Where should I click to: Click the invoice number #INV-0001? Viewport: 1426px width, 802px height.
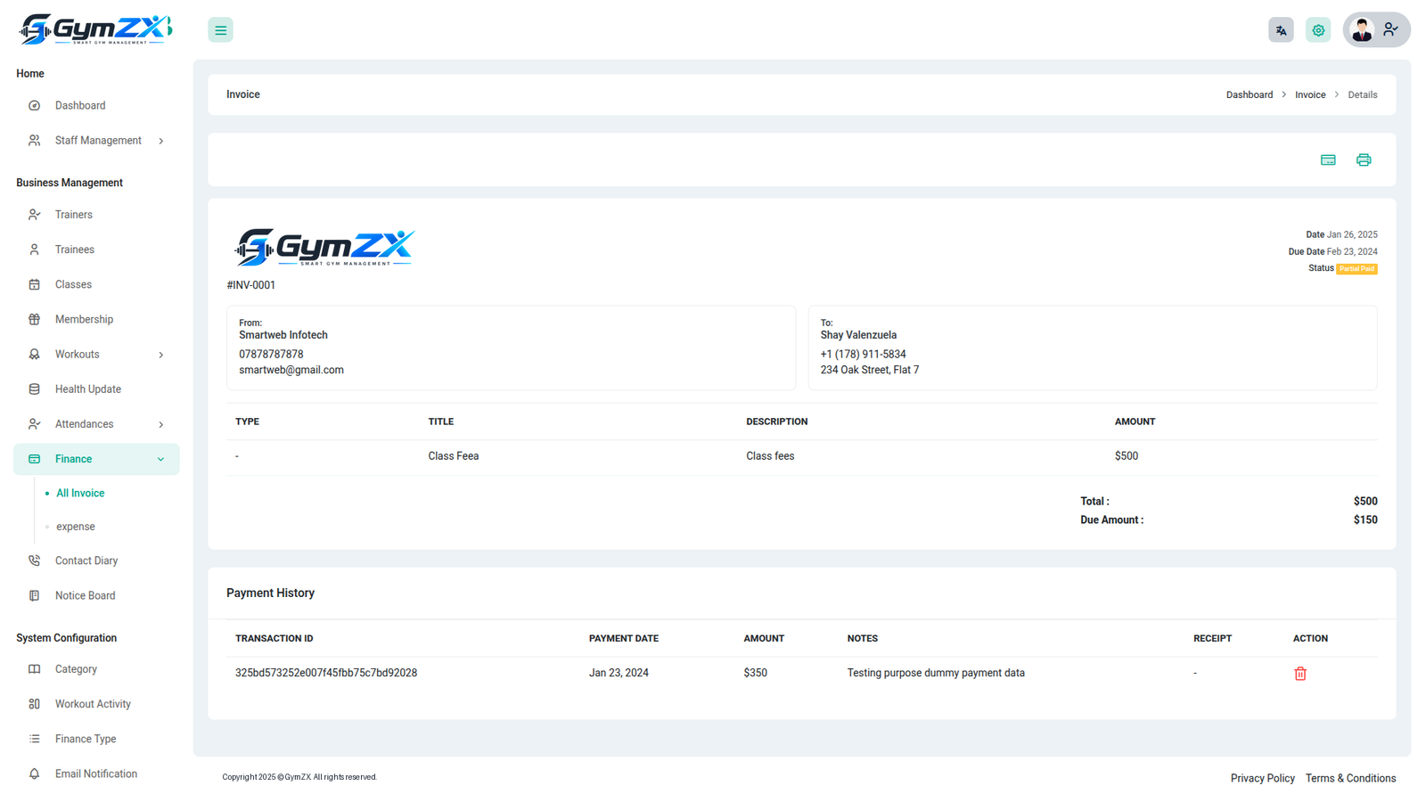251,285
